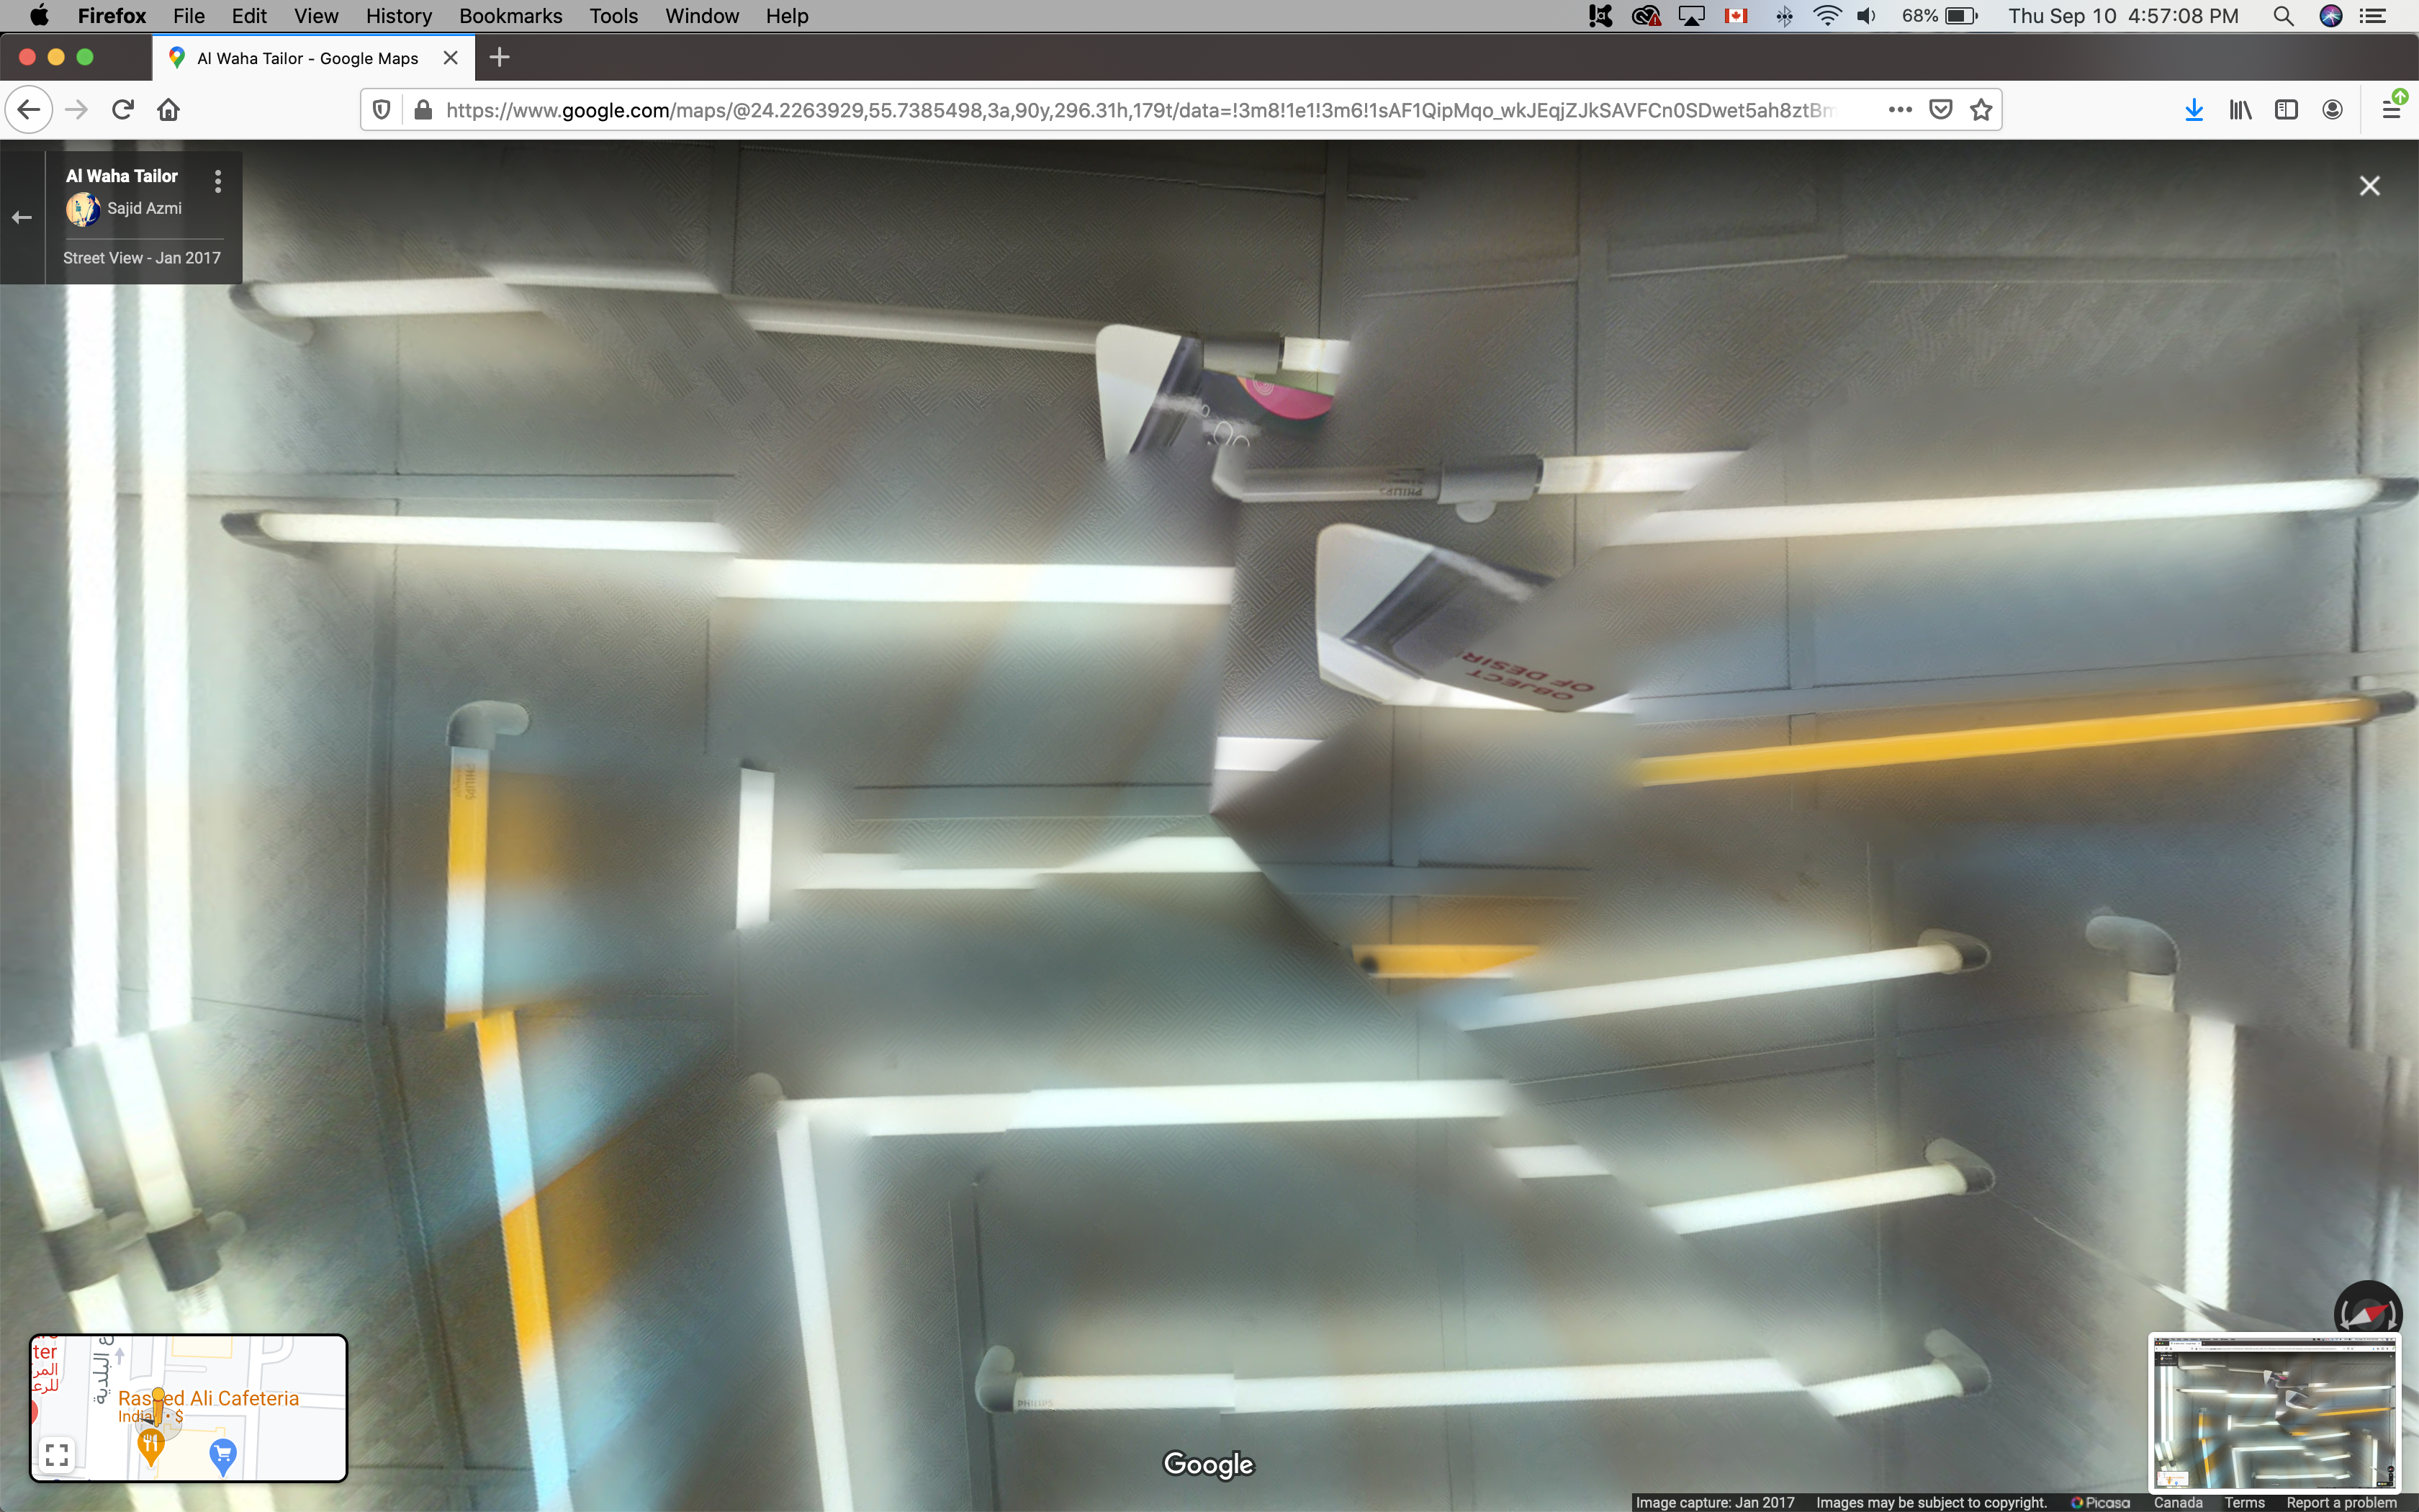Open the Bookmarks menu

point(510,16)
